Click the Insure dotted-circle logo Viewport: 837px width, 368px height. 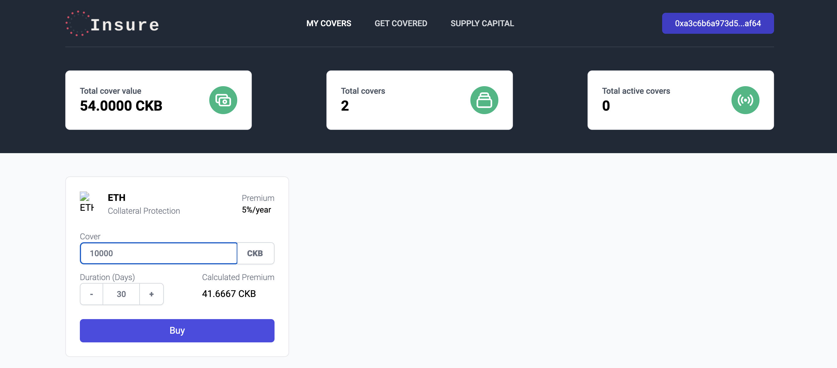[x=77, y=23]
